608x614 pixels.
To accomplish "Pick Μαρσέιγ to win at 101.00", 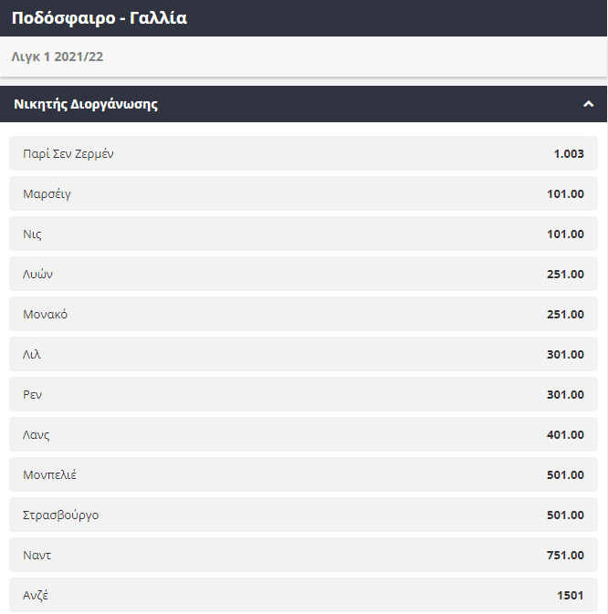I will click(303, 193).
